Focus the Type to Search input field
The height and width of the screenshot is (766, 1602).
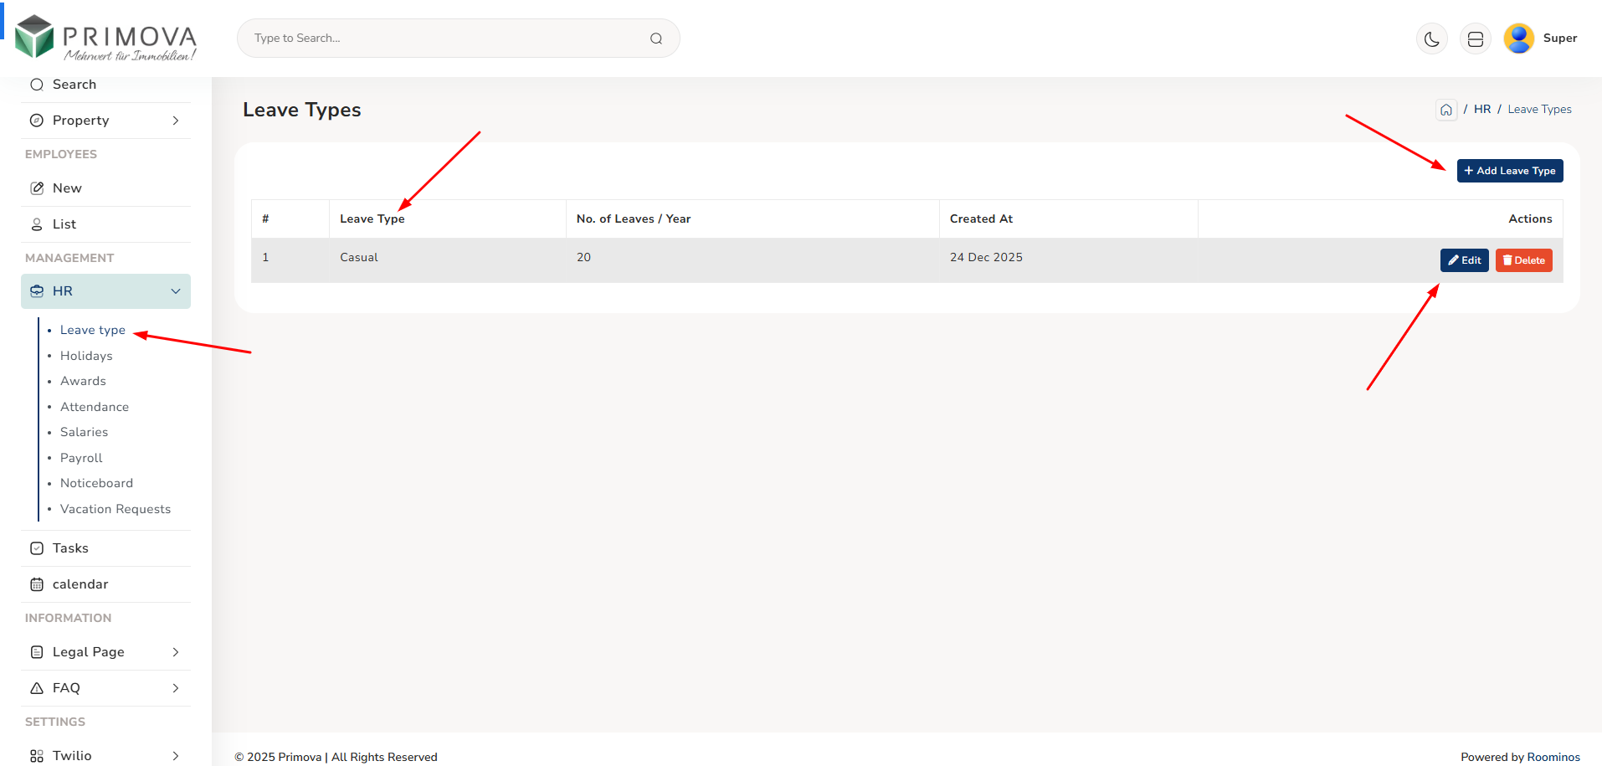444,39
